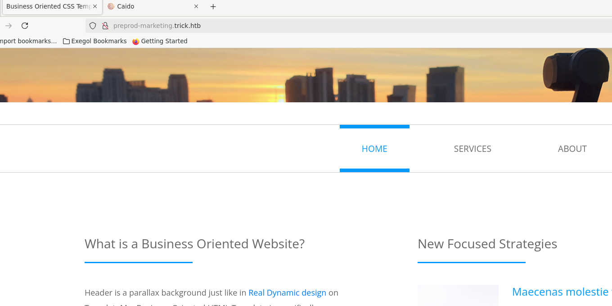Image resolution: width=612 pixels, height=306 pixels.
Task: Reload the current page
Action: 25,26
